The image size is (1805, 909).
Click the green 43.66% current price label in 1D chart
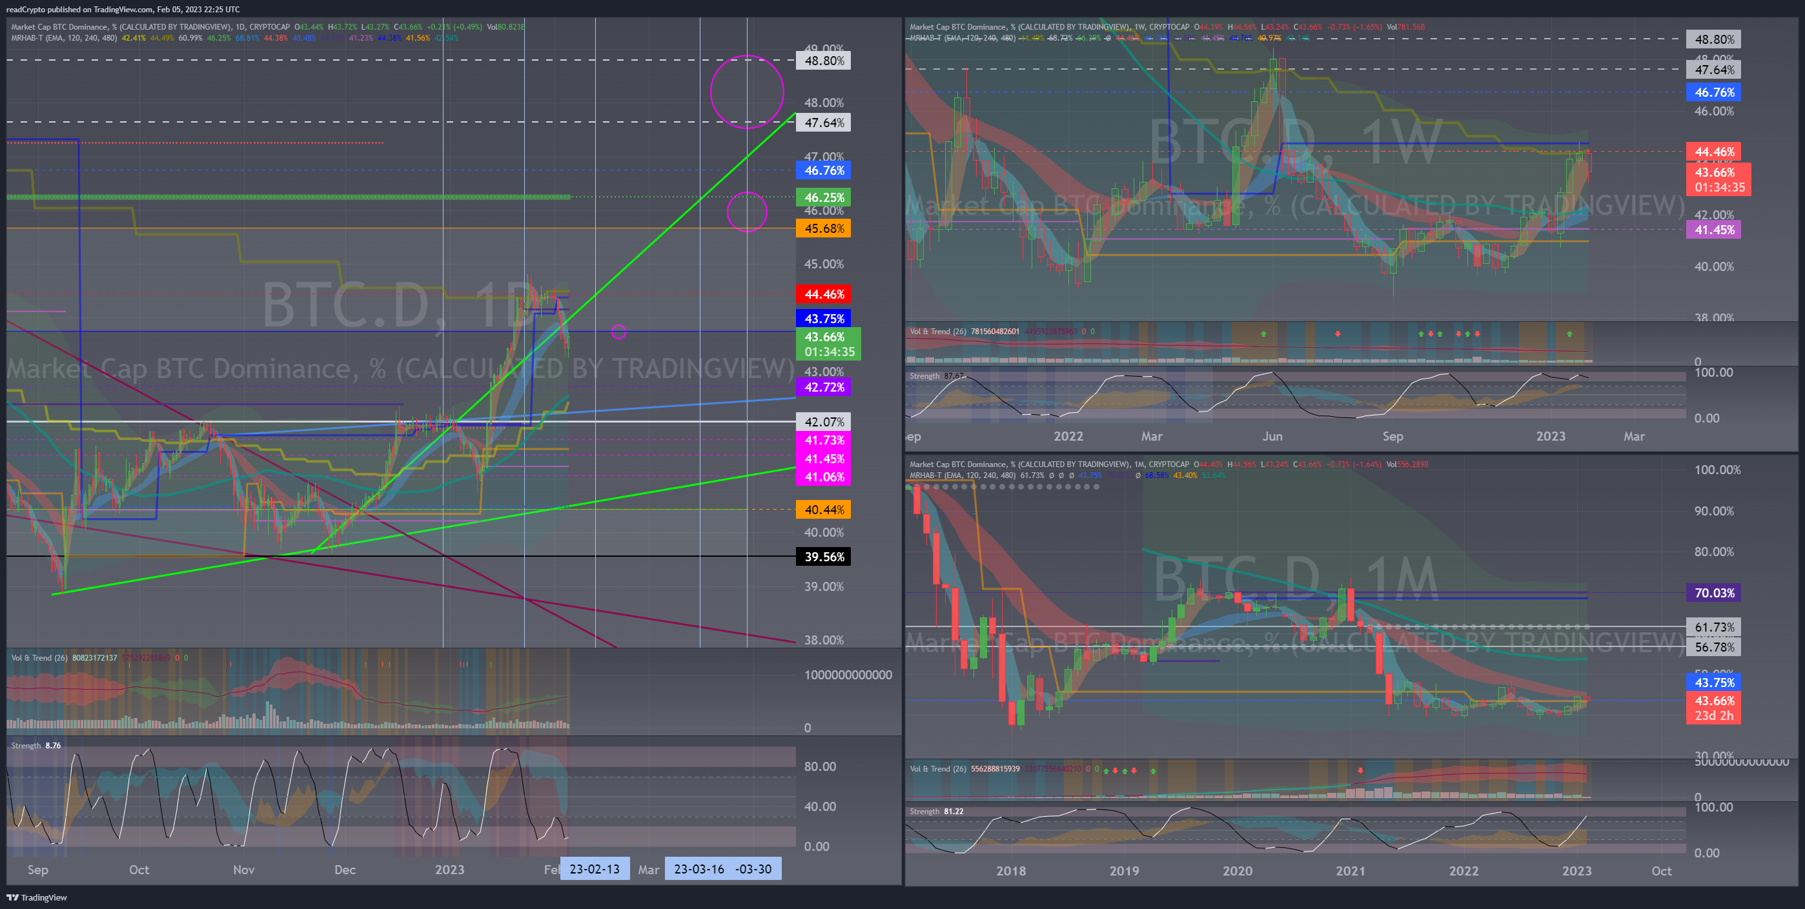828,344
